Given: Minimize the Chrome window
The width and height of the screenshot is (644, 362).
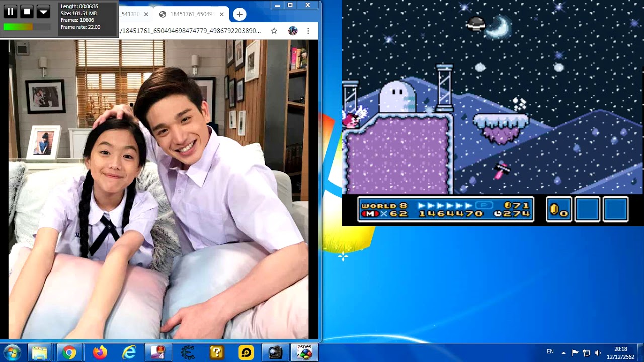Looking at the screenshot, I should coord(277,5).
